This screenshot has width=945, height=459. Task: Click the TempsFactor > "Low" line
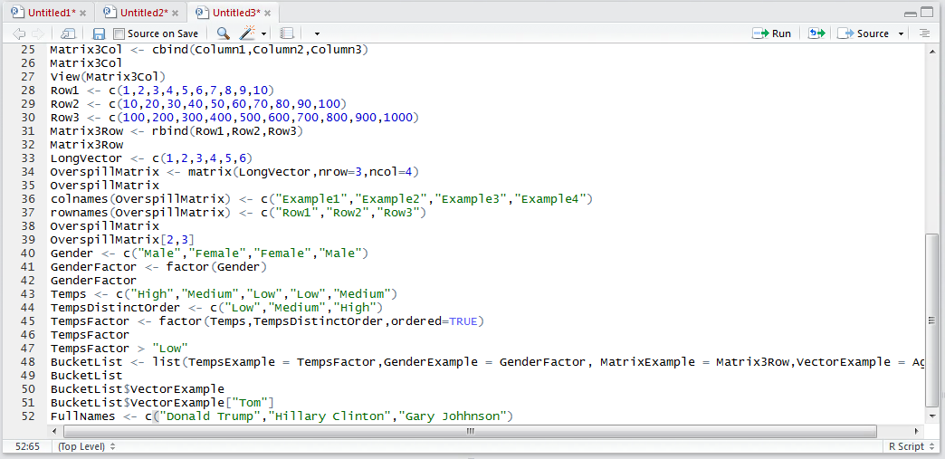119,349
